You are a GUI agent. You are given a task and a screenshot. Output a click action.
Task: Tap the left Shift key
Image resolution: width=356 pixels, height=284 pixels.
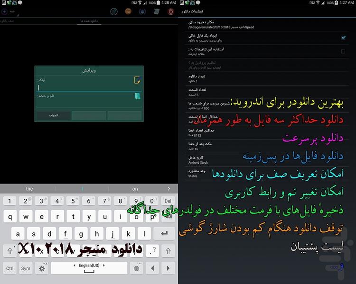[10, 251]
